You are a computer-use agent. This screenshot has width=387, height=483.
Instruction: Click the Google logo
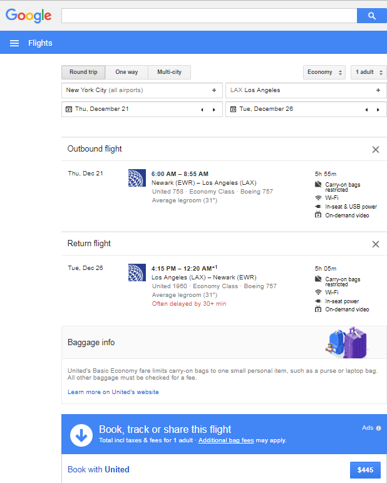(x=28, y=16)
